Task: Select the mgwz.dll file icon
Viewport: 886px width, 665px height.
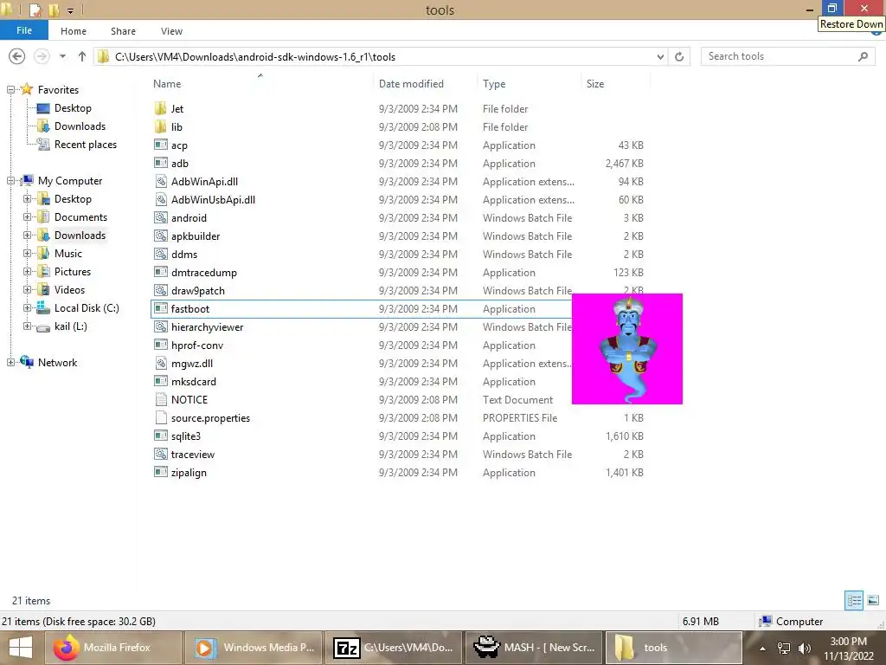Action: click(160, 363)
